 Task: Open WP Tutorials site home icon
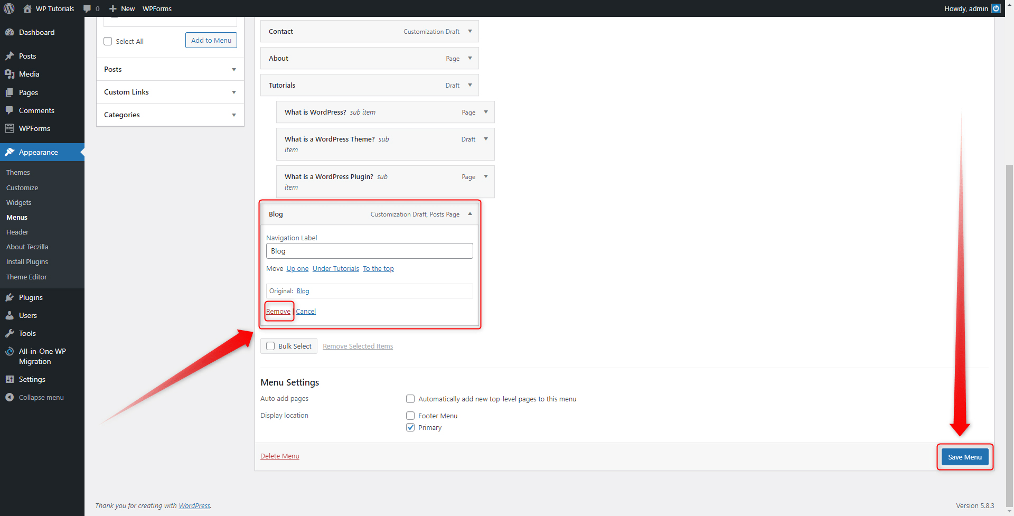pyautogui.click(x=27, y=8)
